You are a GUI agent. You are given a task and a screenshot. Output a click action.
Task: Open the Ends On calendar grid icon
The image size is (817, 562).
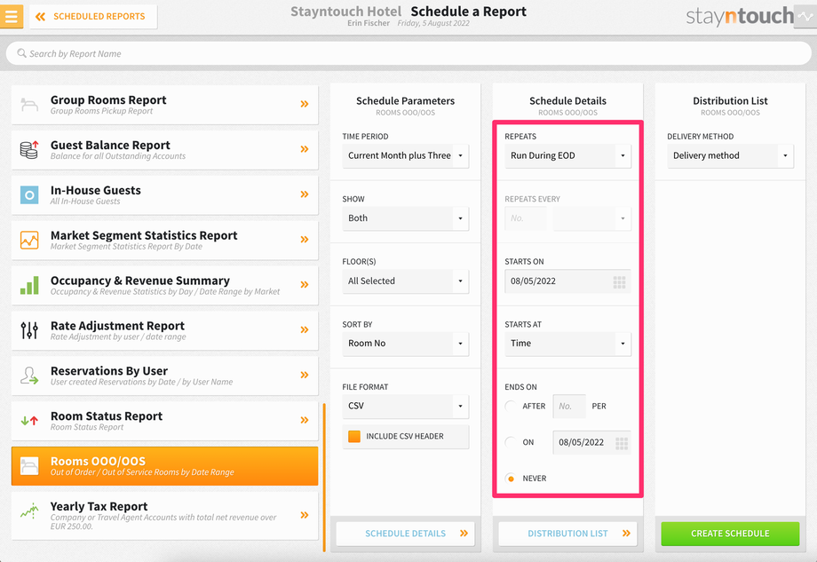pyautogui.click(x=621, y=443)
